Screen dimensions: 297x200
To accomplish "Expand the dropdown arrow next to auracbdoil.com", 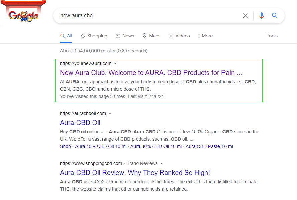I will point(110,114).
